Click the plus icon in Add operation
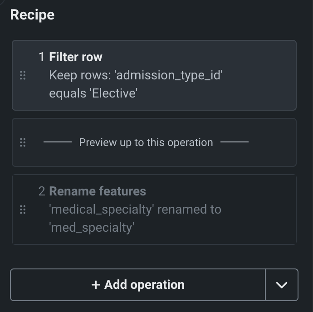 pos(96,285)
